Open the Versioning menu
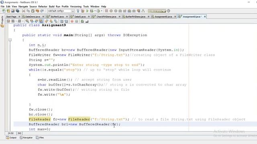 tap(76, 6)
